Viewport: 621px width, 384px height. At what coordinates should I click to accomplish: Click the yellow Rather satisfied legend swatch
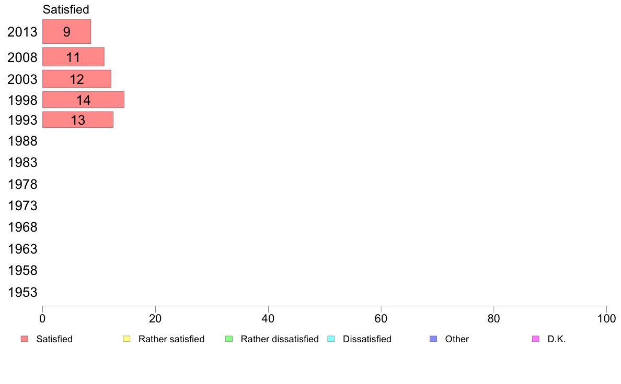tap(126, 339)
